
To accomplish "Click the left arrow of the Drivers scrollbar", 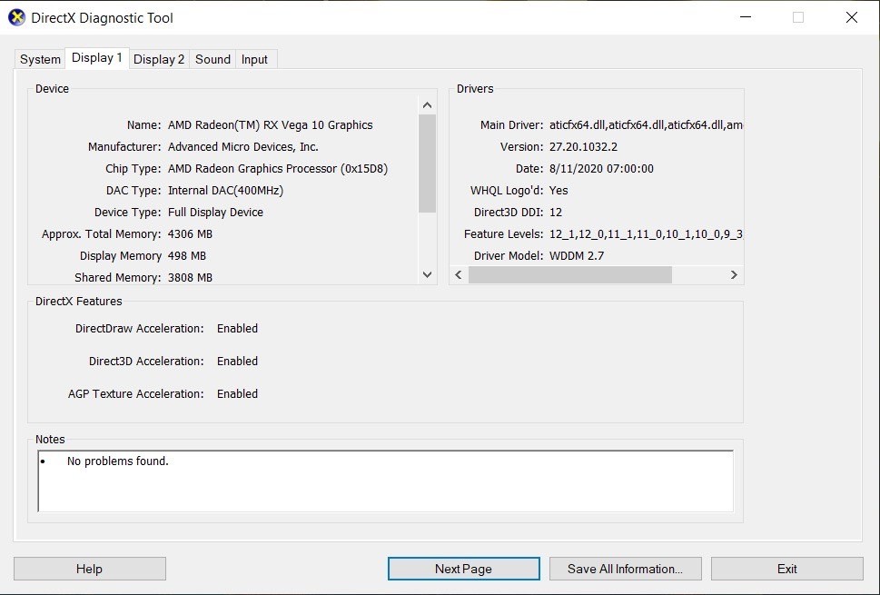I will point(458,274).
